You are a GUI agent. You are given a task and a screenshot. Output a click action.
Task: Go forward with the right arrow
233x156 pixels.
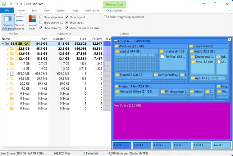[17, 4]
